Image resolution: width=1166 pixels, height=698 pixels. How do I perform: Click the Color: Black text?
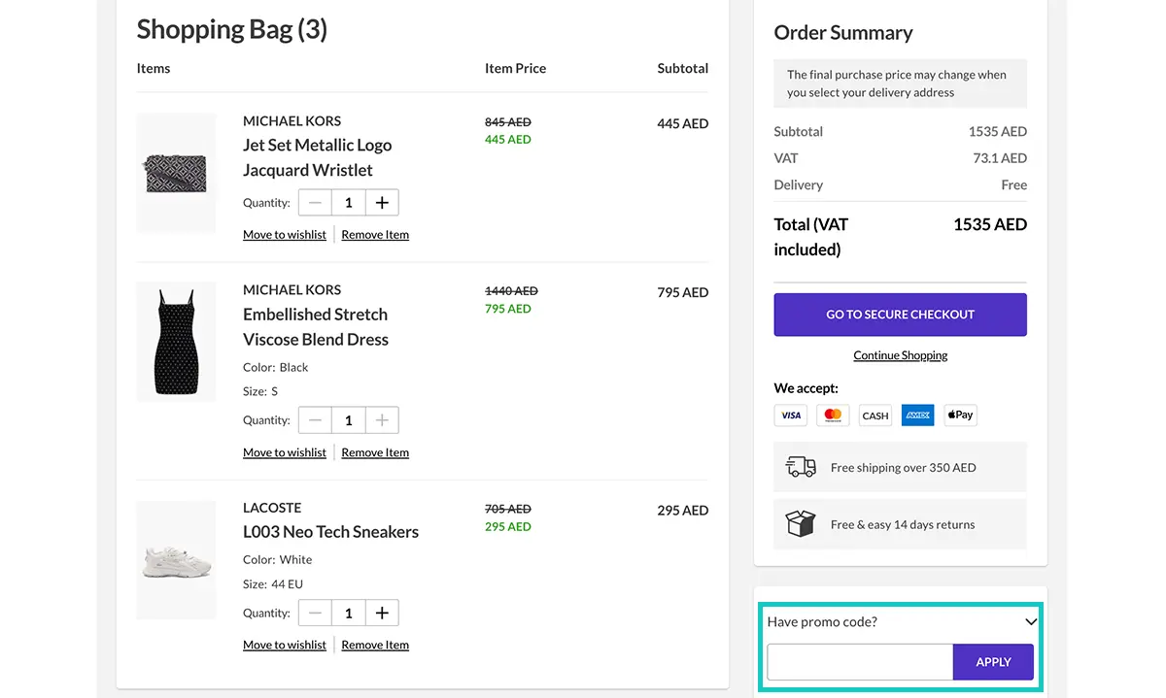[275, 368]
